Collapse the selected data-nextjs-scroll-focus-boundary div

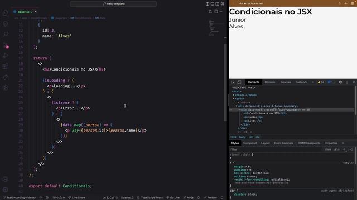coord(239,110)
